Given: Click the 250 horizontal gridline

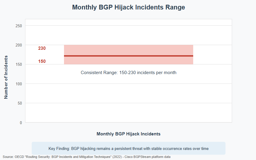Looking at the screenshot, I should [x=129, y=26].
